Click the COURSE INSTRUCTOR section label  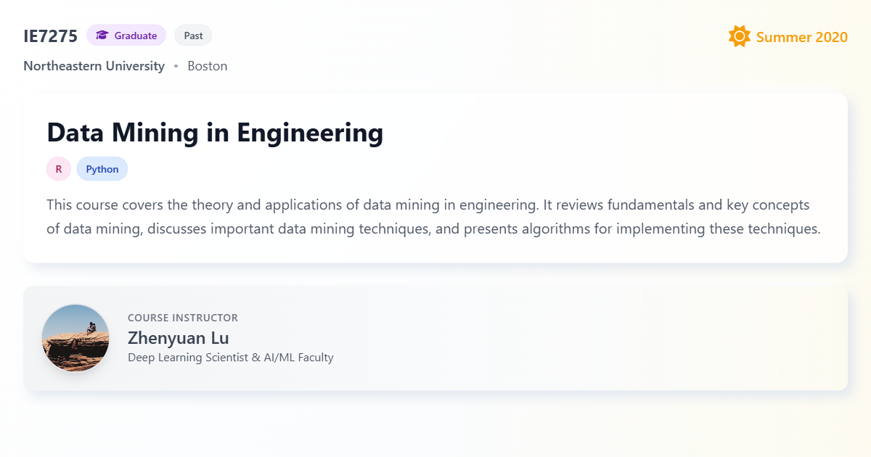(x=183, y=317)
